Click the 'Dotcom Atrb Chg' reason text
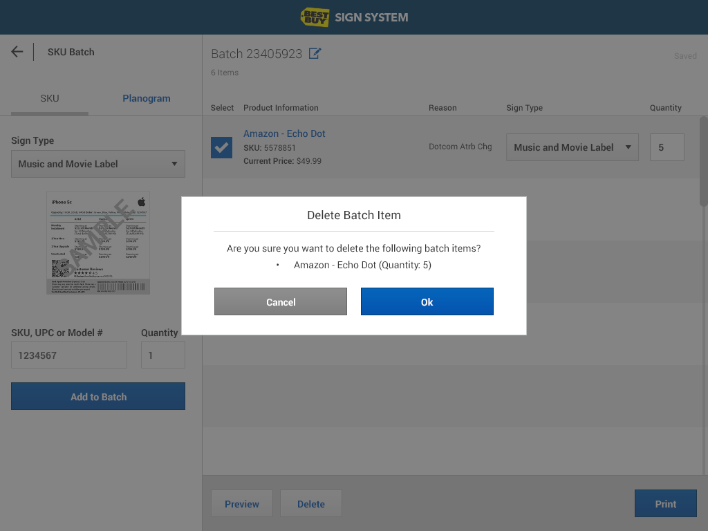This screenshot has height=531, width=708. tap(460, 147)
